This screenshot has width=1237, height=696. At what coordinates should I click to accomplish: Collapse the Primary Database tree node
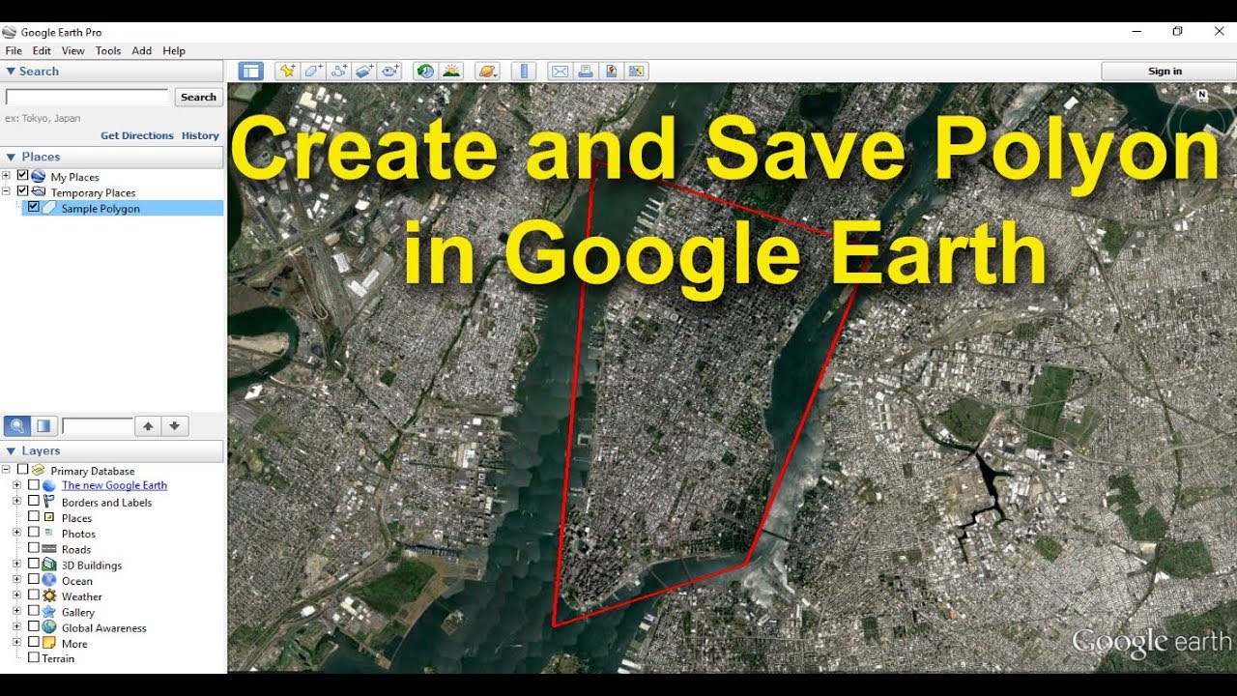pyautogui.click(x=7, y=470)
